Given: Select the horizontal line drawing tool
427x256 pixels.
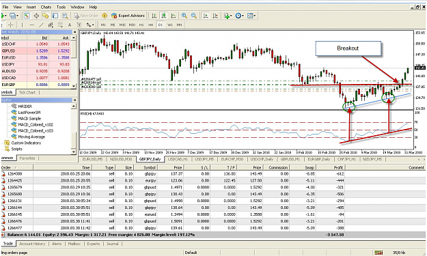Looking at the screenshot, I should pyautogui.click(x=32, y=25).
